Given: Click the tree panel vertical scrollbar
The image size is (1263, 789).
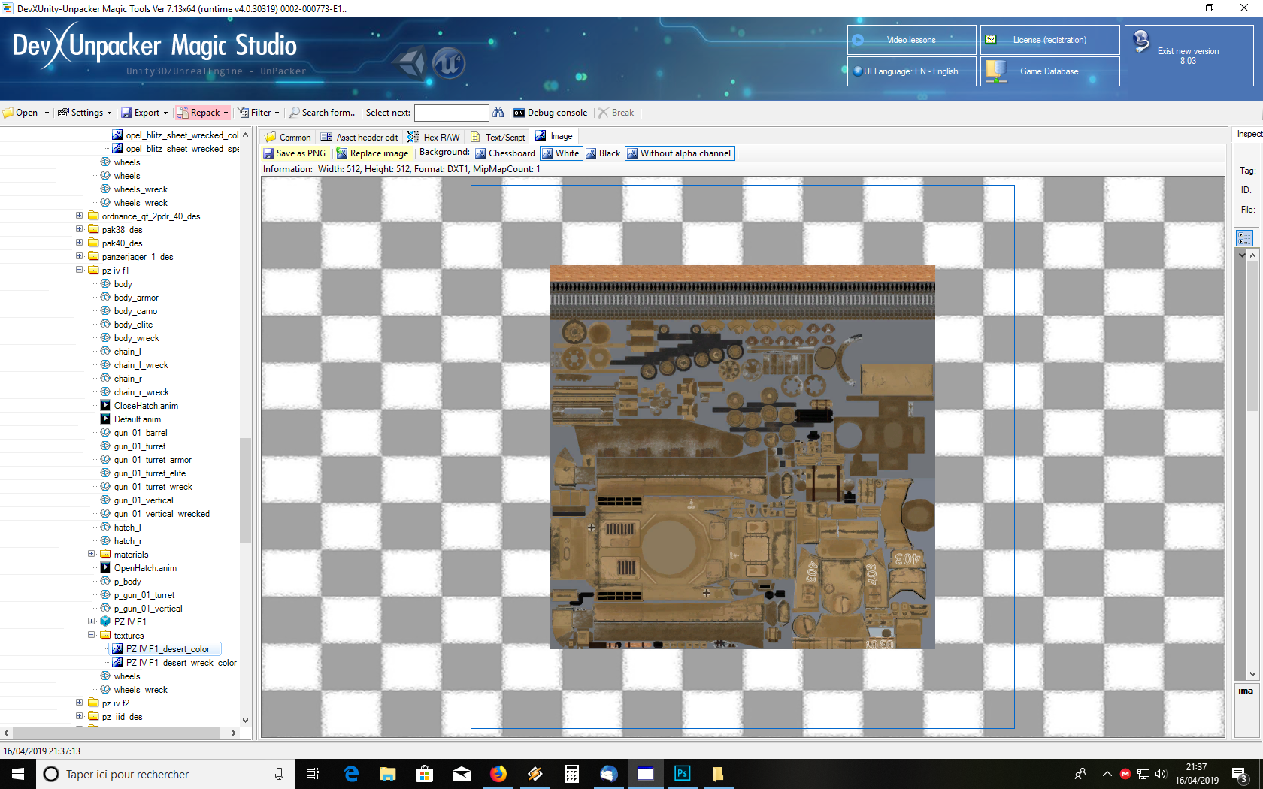Looking at the screenshot, I should tap(245, 488).
